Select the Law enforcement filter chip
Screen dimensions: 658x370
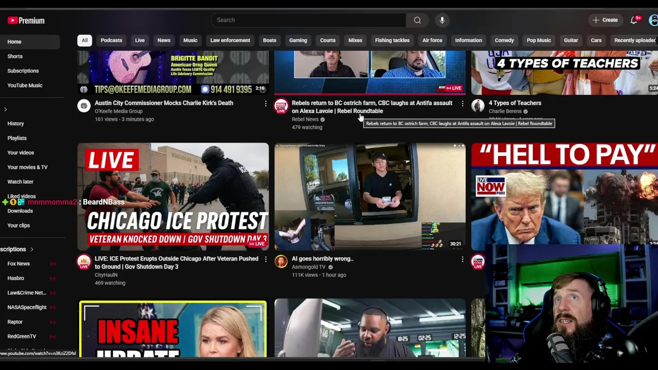(x=230, y=40)
